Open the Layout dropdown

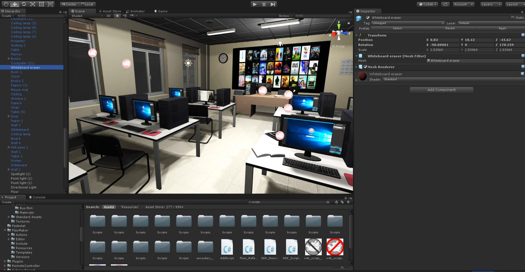click(515, 4)
